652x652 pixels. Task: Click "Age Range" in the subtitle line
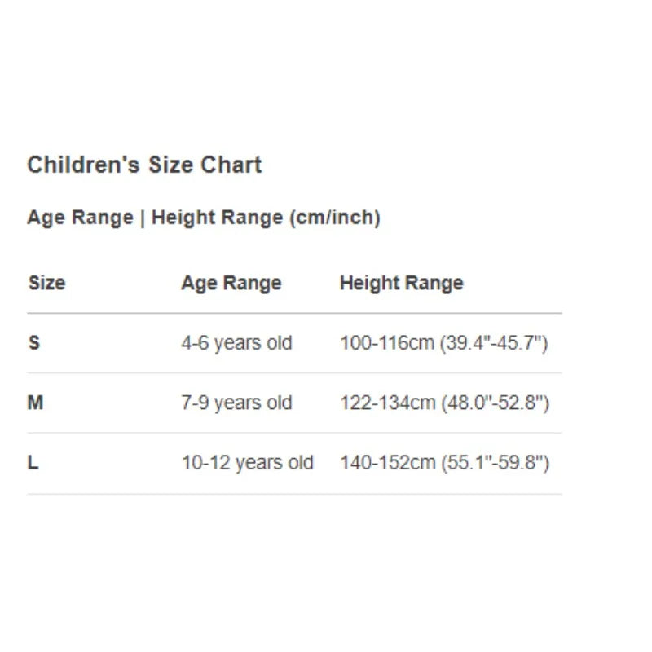[x=80, y=218]
